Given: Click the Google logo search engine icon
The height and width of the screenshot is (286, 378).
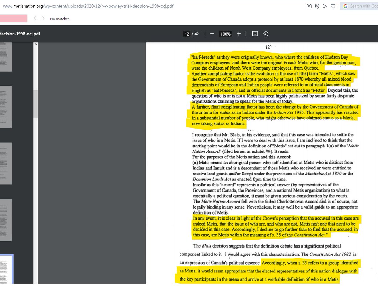Looking at the screenshot, I should click(346, 6).
